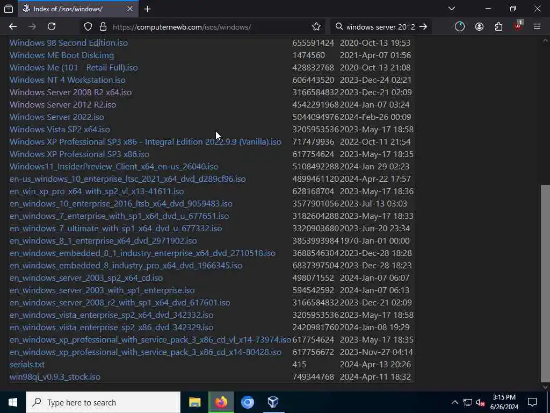Click the magnifier icon in the search box
550x413 pixels.
coord(339,27)
